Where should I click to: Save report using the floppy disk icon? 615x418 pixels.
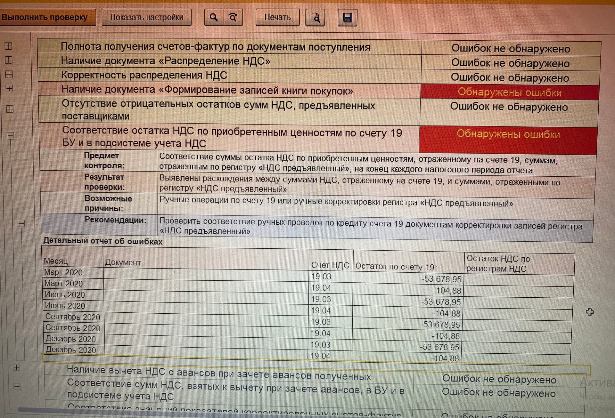coord(348,18)
